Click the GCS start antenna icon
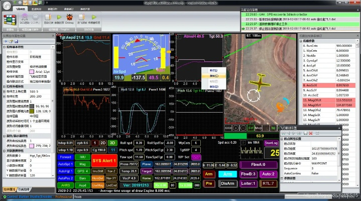 (x=24, y=18)
